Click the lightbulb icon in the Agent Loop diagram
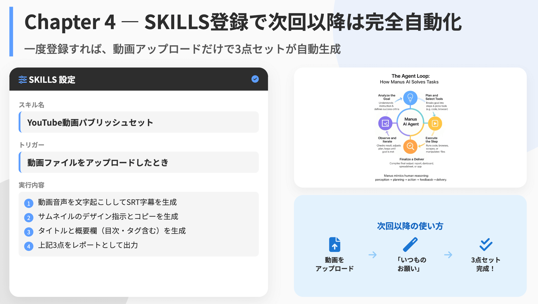Image resolution: width=538 pixels, height=304 pixels. (x=410, y=98)
